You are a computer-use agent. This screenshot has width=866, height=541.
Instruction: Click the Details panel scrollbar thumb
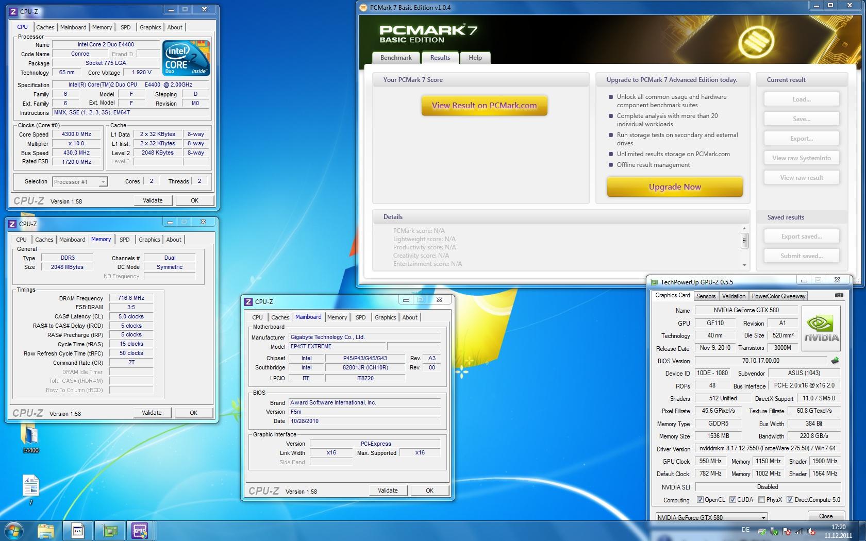tap(744, 240)
